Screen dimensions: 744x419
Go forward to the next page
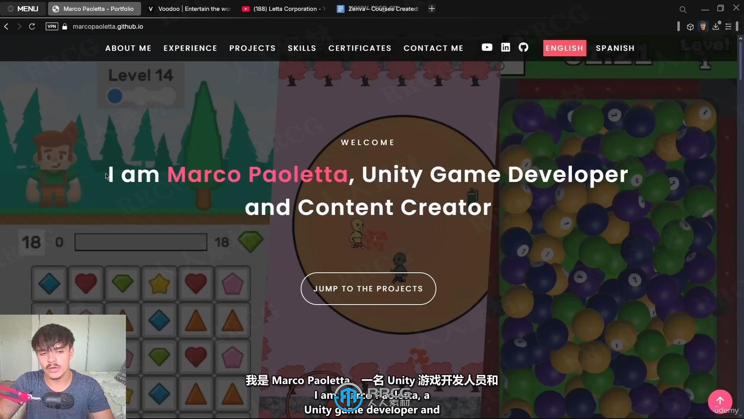[19, 26]
